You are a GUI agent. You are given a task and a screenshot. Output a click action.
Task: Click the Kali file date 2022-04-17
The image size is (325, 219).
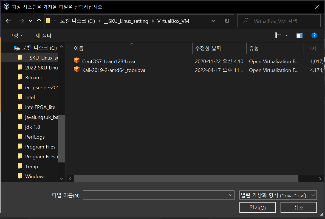tap(219, 70)
